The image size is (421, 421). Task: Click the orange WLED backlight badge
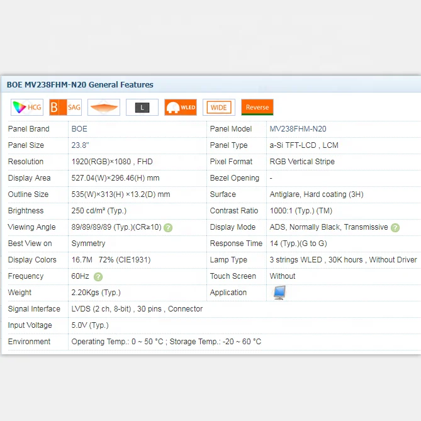click(x=181, y=108)
